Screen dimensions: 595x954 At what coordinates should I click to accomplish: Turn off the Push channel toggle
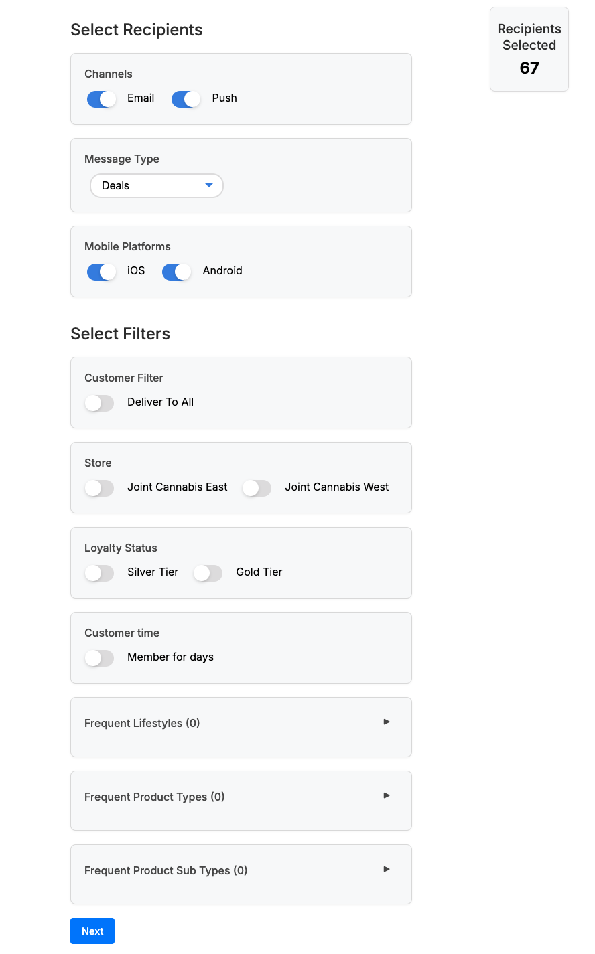pyautogui.click(x=186, y=99)
